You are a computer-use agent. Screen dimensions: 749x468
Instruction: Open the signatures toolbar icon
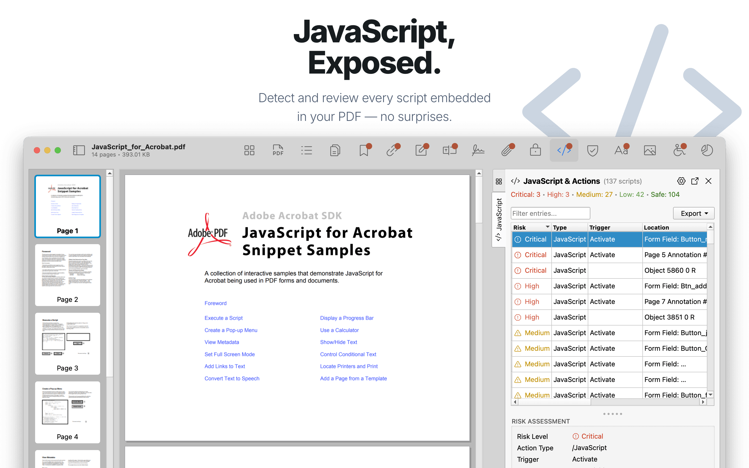pyautogui.click(x=478, y=151)
